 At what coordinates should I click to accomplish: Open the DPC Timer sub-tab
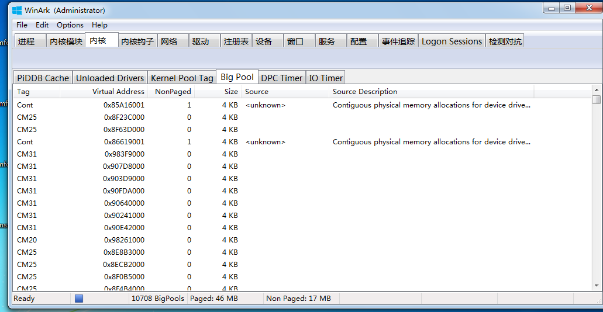tap(281, 78)
